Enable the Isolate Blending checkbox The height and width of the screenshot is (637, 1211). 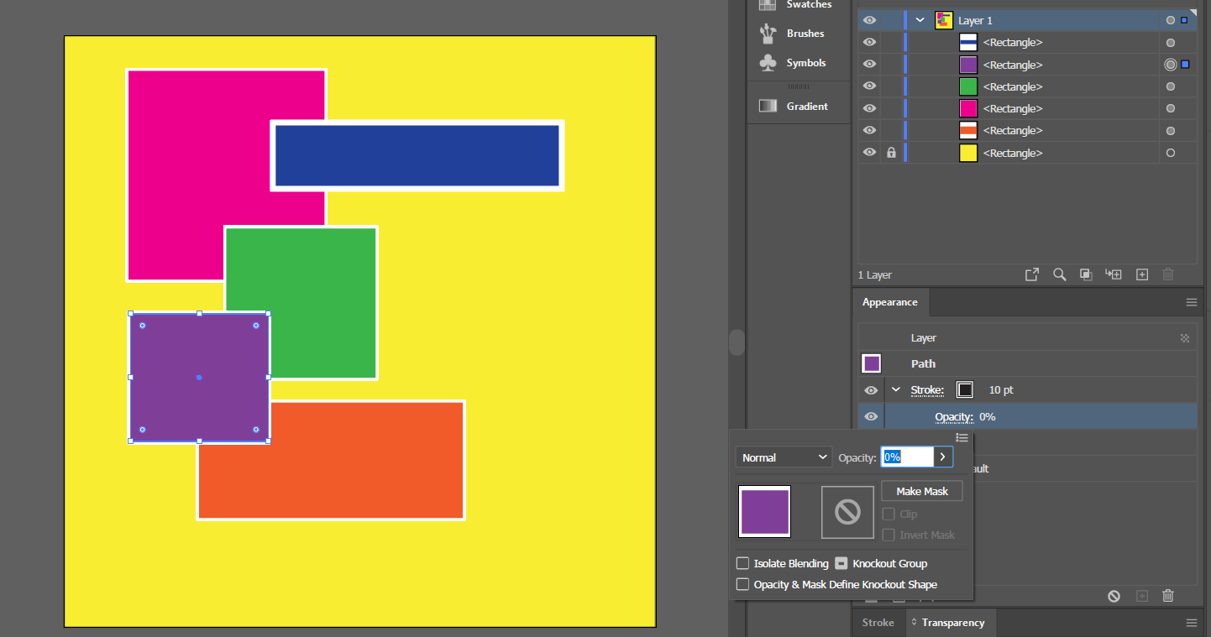(x=742, y=563)
